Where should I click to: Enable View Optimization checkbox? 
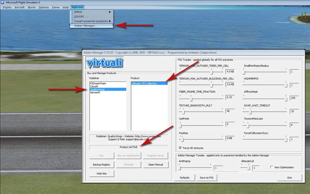(272, 167)
